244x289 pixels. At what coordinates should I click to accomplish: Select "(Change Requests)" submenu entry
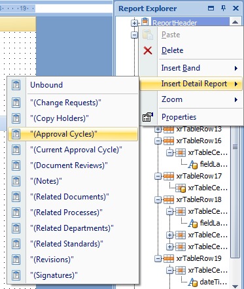tap(73, 103)
